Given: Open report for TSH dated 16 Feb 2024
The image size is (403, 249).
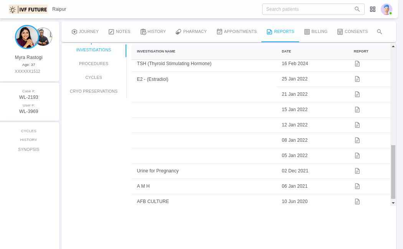Looking at the screenshot, I should 357,64.
